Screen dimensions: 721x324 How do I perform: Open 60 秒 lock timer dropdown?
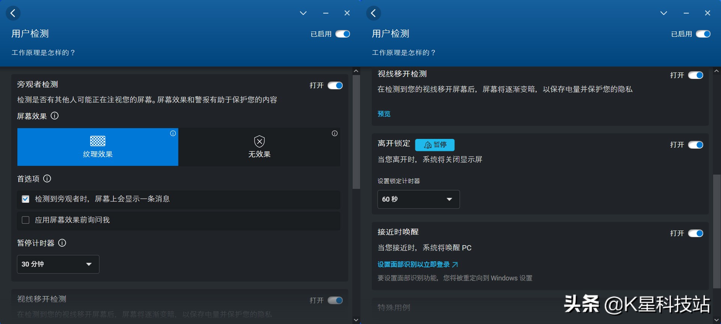[419, 199]
